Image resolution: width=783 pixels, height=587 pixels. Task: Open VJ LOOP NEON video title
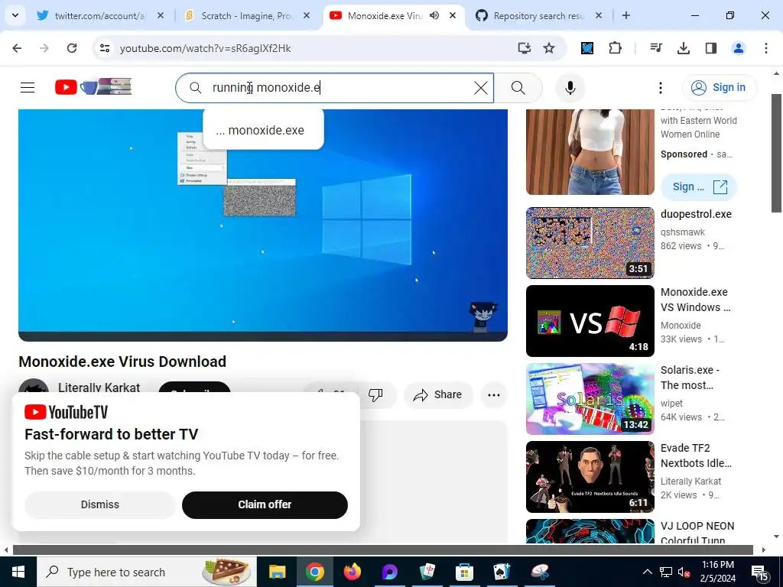coord(697,532)
